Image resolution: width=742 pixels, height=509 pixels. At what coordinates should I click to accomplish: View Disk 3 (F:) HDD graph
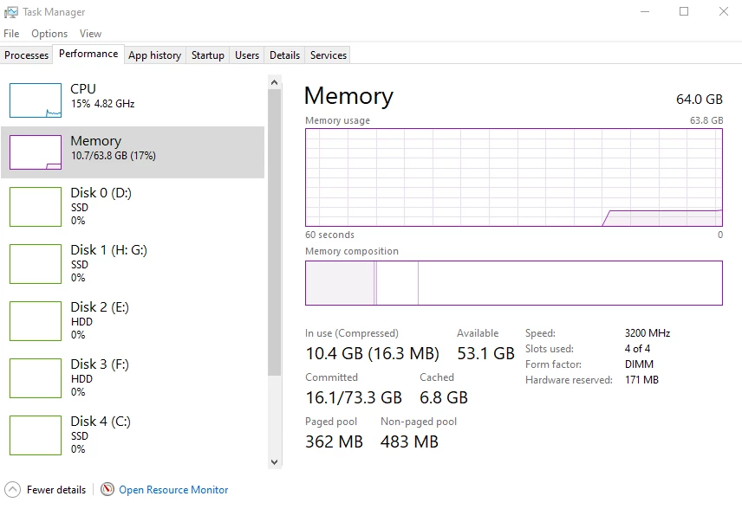tap(36, 377)
